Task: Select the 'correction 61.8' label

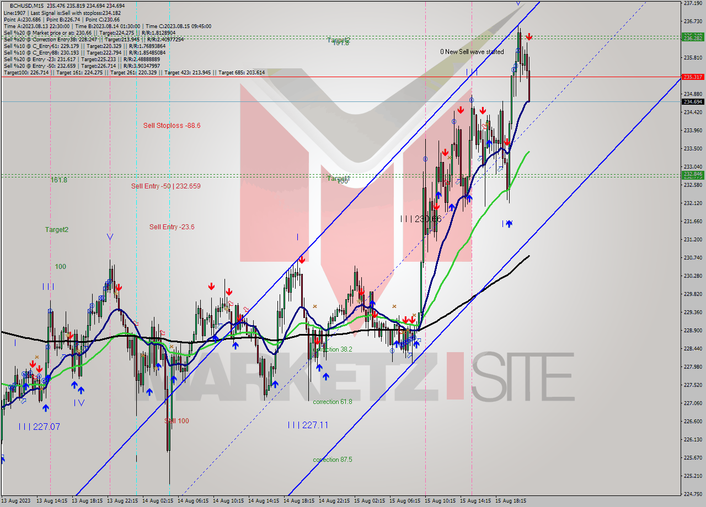Action: point(333,402)
